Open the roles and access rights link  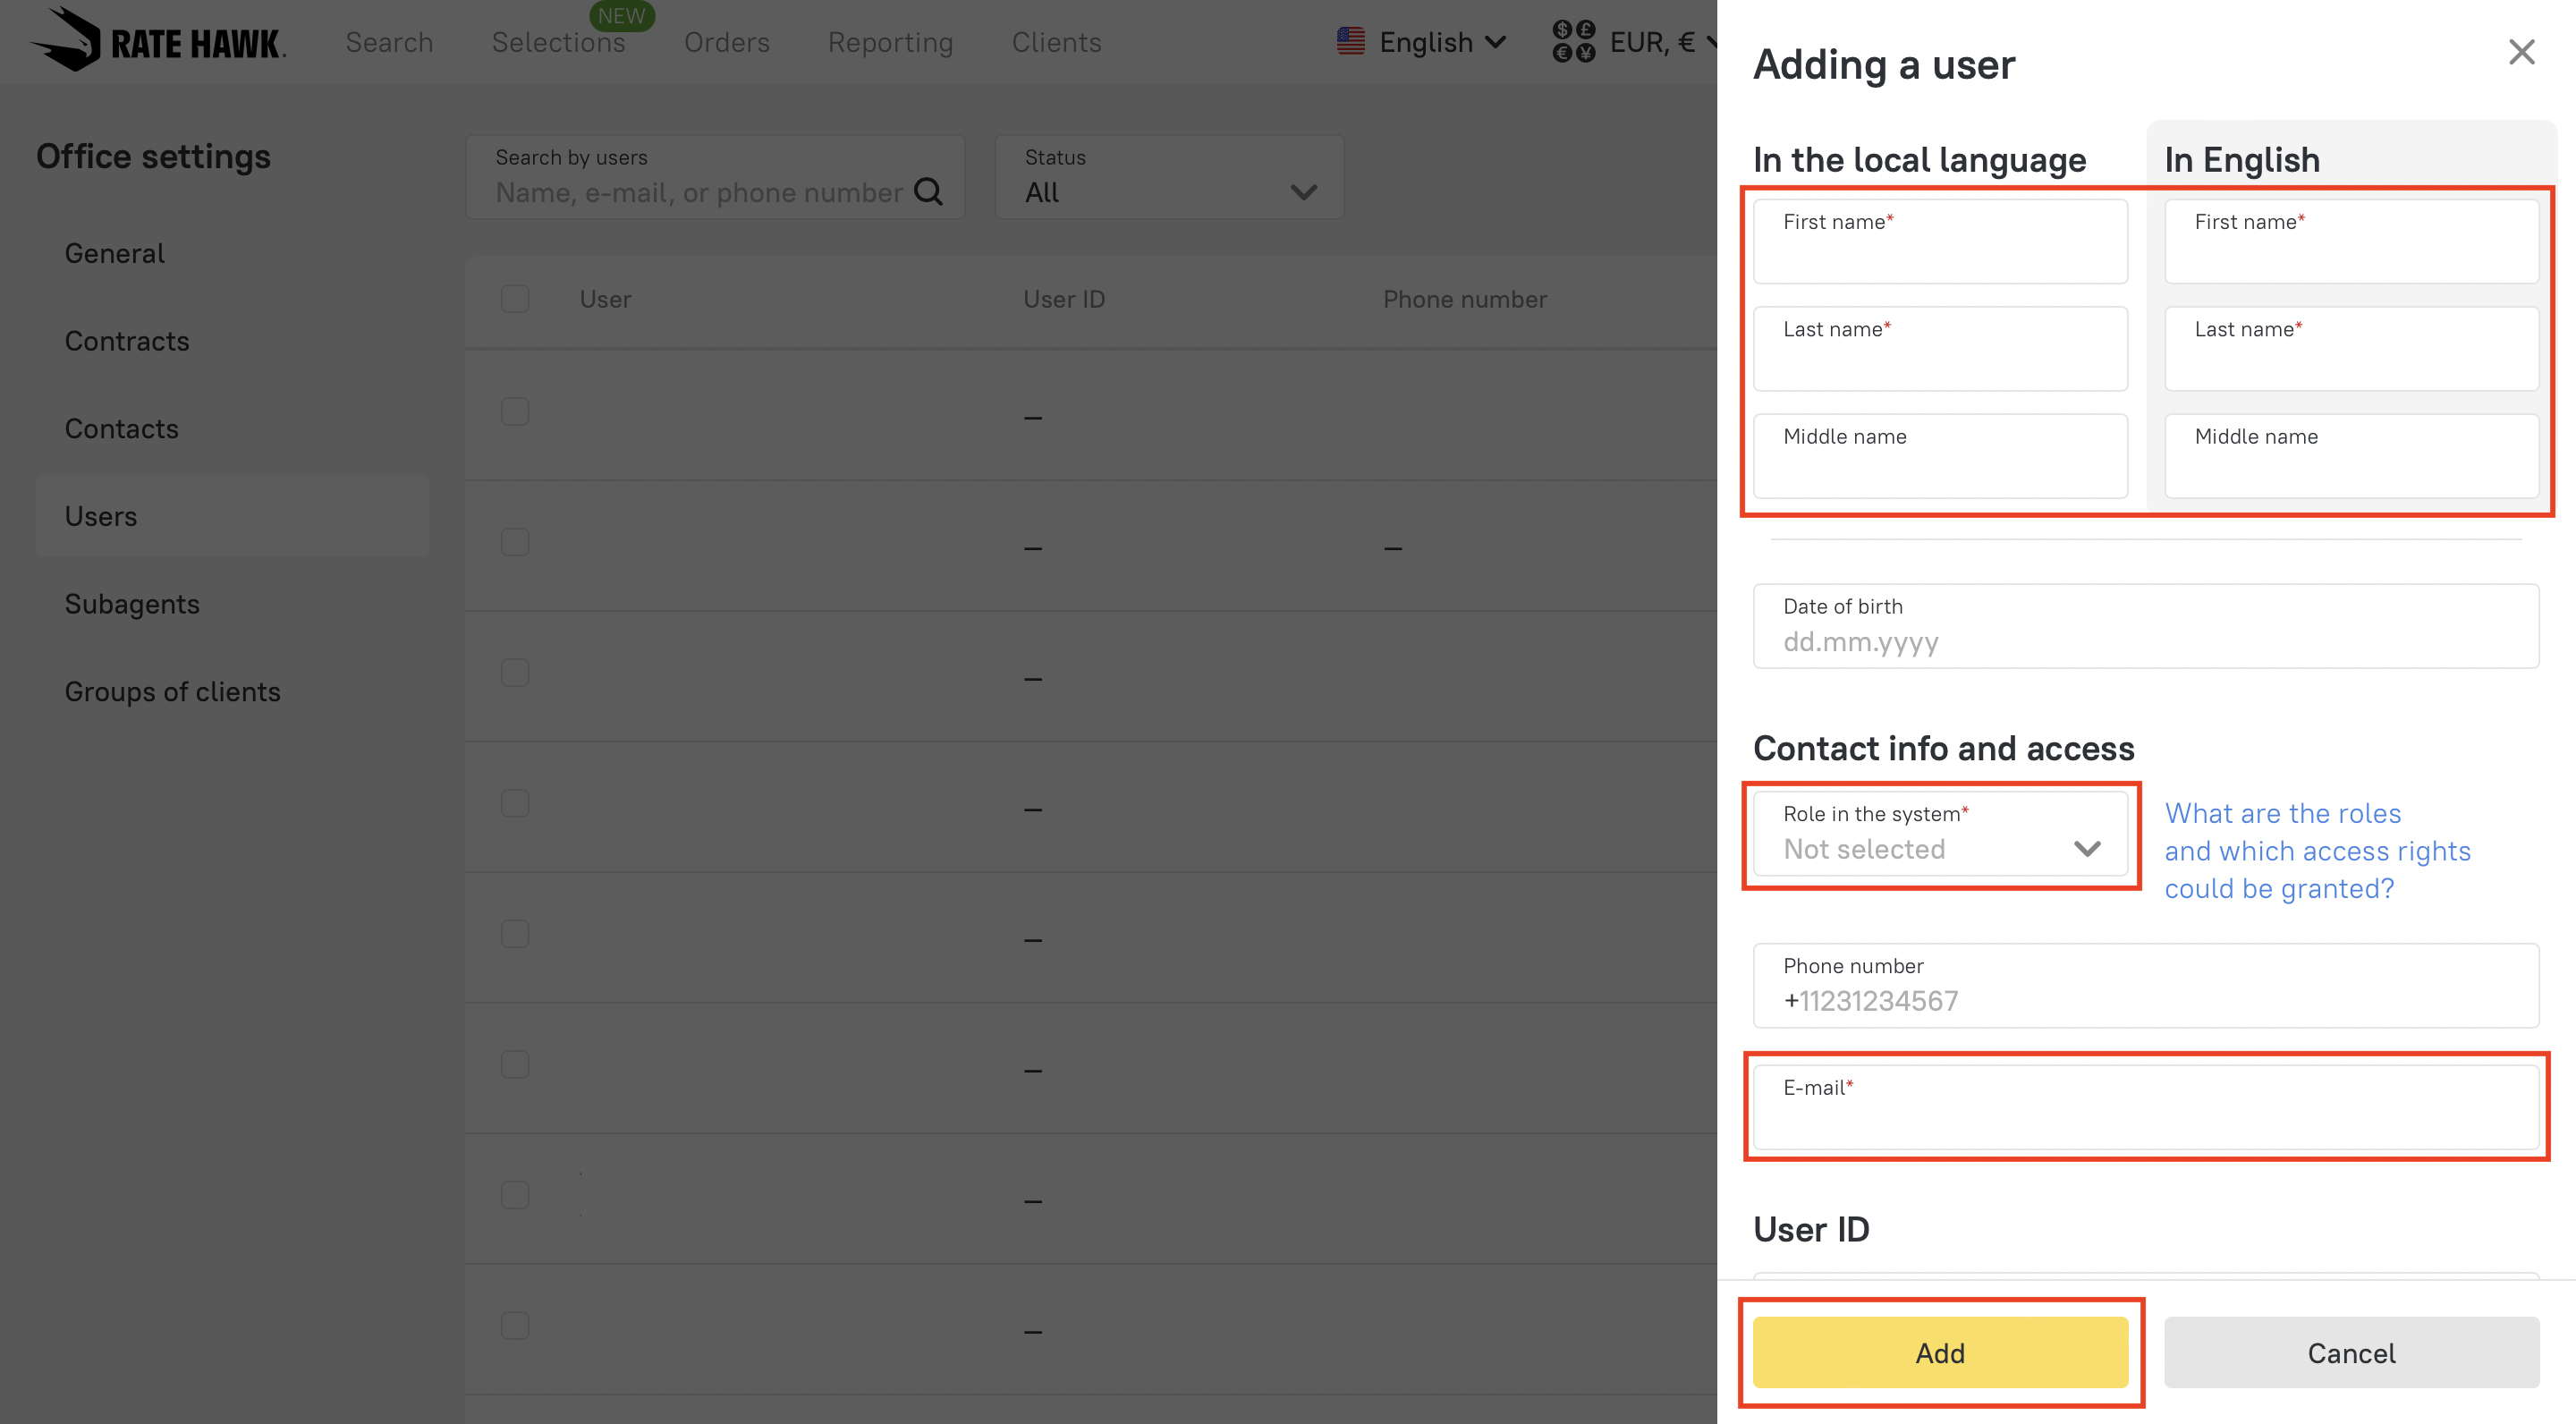click(x=2316, y=851)
